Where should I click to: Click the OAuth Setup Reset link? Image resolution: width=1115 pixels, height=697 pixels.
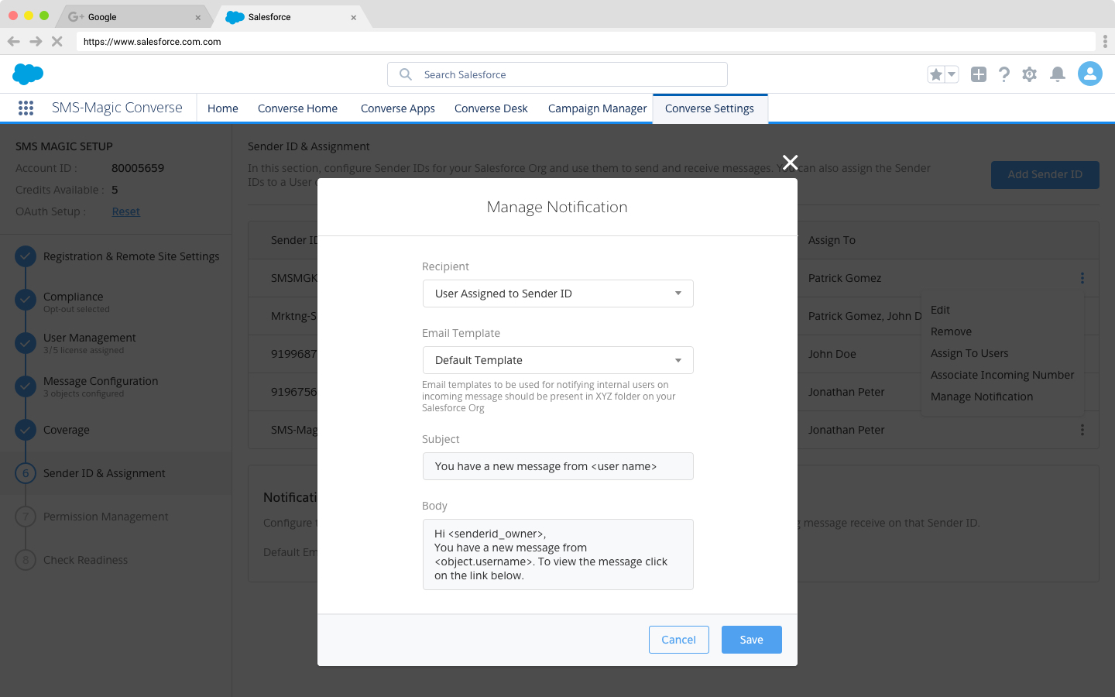125,211
